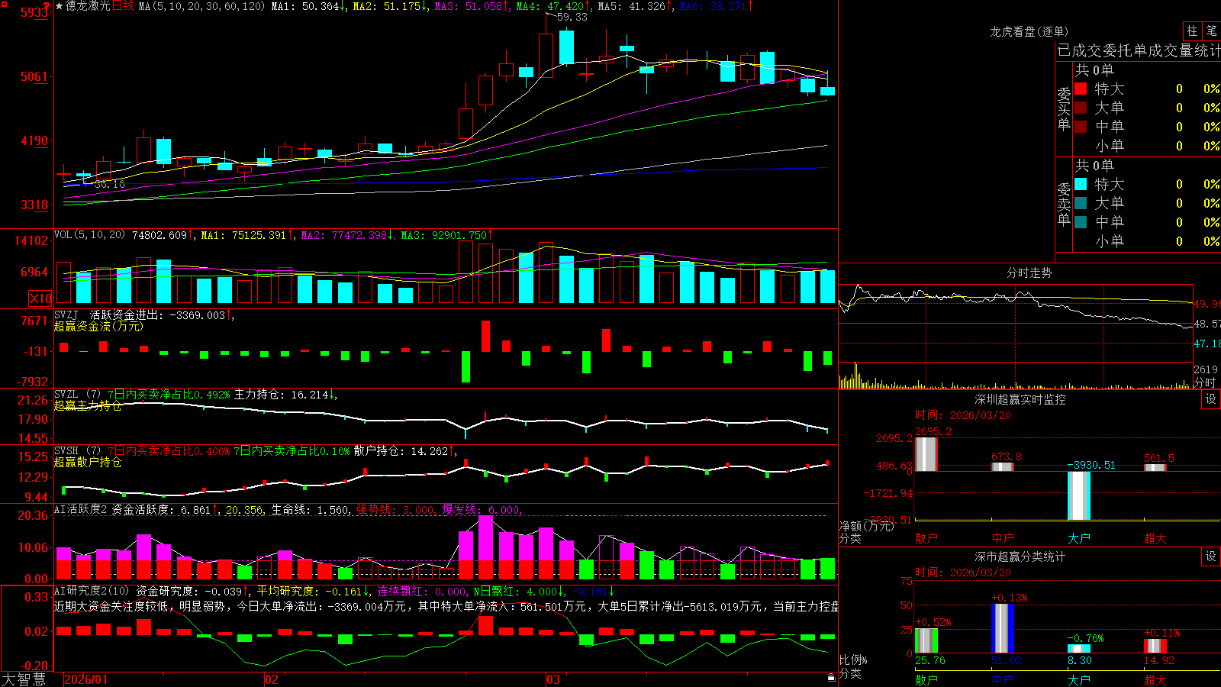The image size is (1221, 687).
Task: Click the 大户 cyan bar labeled -3930.51
Action: click(1078, 495)
